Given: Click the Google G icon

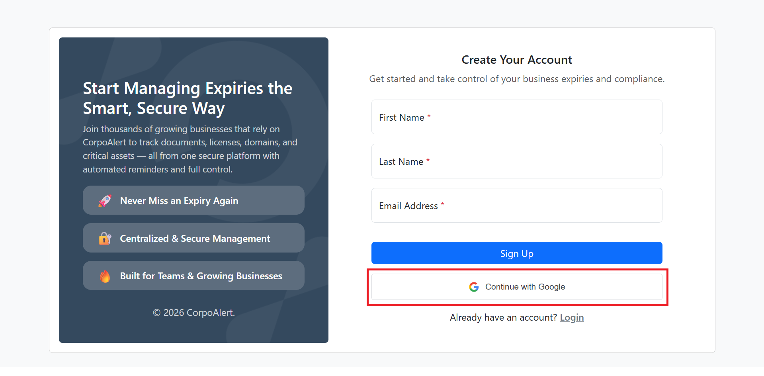Looking at the screenshot, I should pos(473,287).
